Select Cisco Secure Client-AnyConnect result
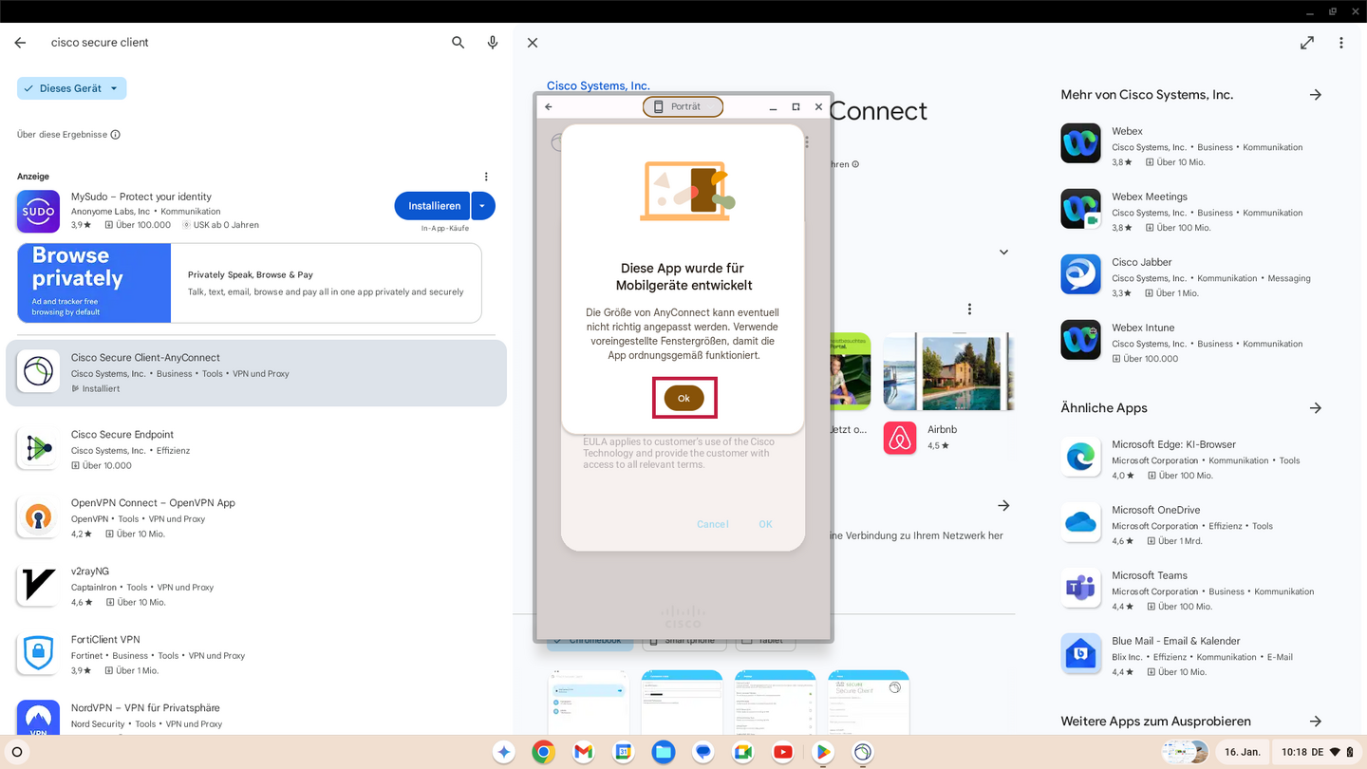The width and height of the screenshot is (1367, 769). click(256, 372)
